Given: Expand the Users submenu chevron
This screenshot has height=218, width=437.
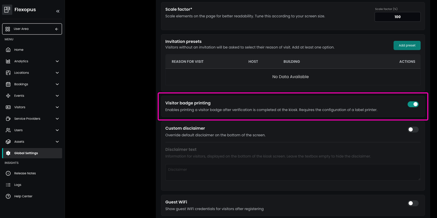Looking at the screenshot, I should point(57,130).
